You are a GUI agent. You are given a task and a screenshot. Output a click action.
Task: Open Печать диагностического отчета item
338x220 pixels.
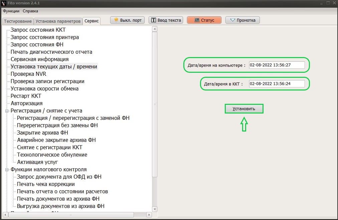click(x=51, y=52)
